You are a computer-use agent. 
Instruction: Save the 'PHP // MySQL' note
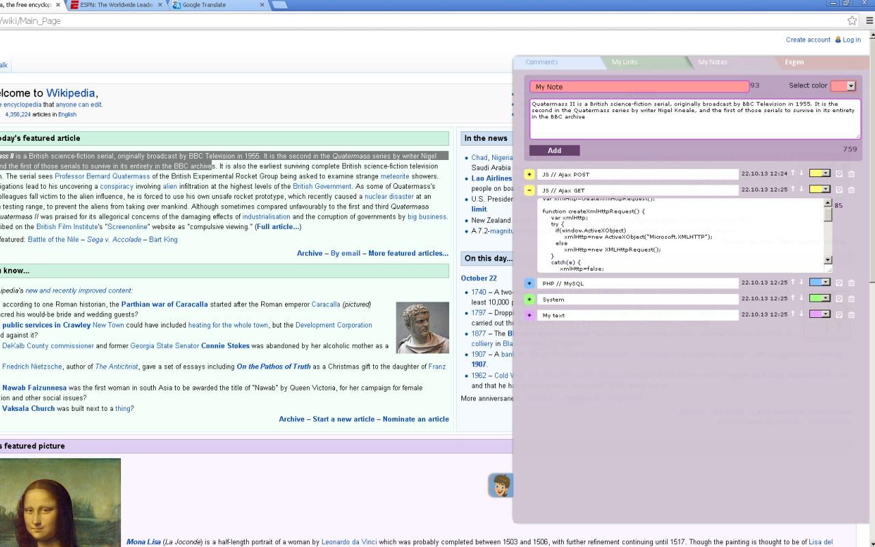click(839, 282)
